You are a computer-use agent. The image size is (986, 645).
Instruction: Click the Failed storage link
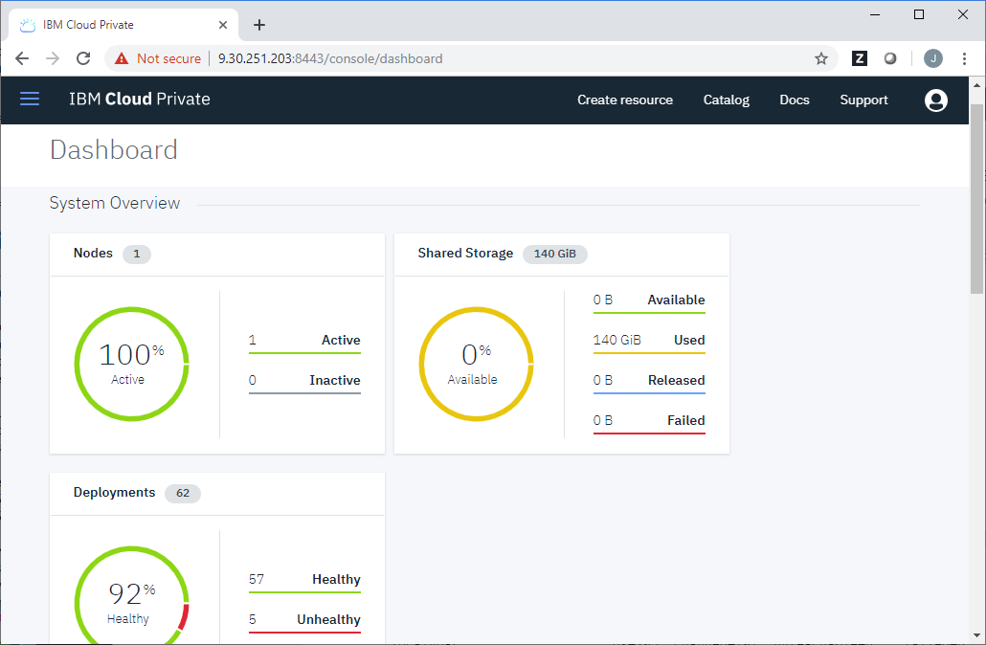coord(649,420)
